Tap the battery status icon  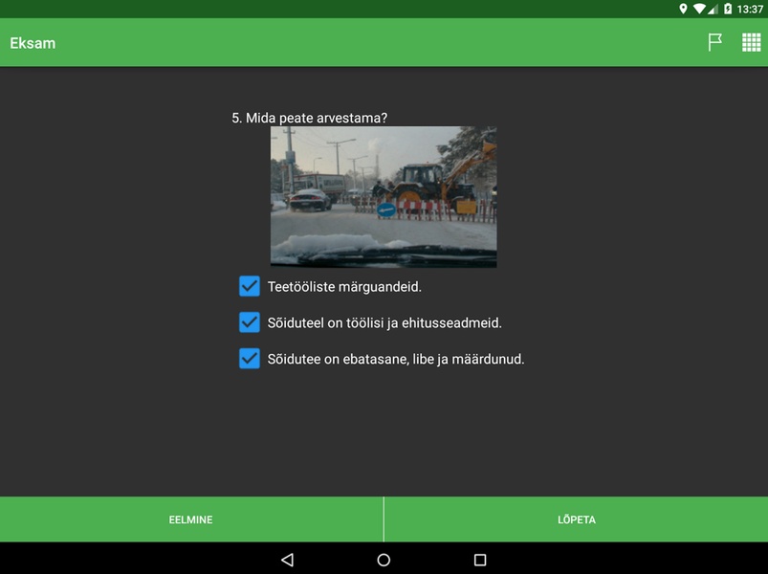click(x=727, y=9)
